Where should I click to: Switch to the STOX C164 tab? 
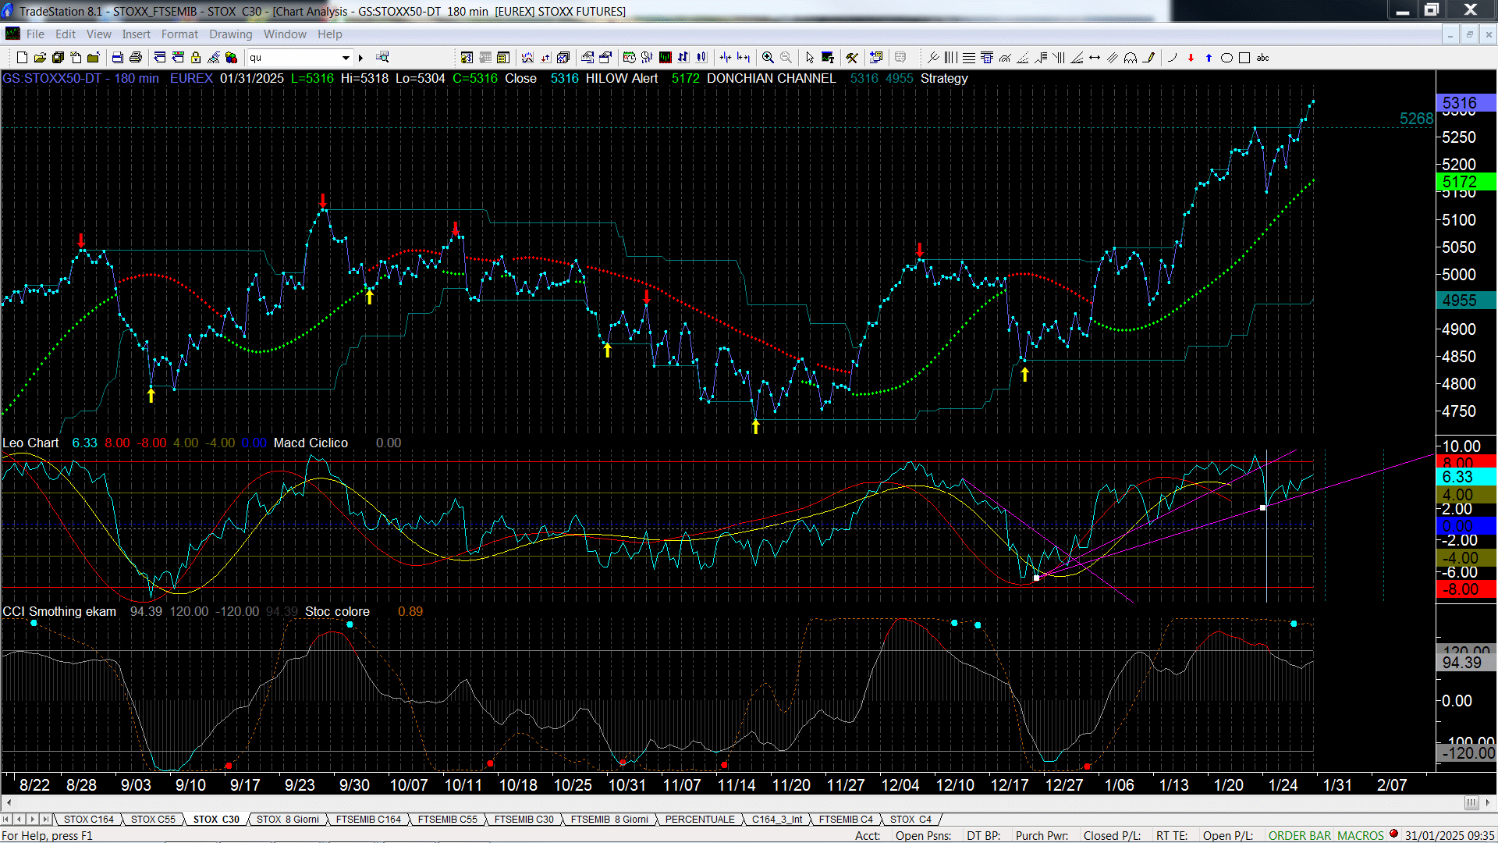pos(88,820)
